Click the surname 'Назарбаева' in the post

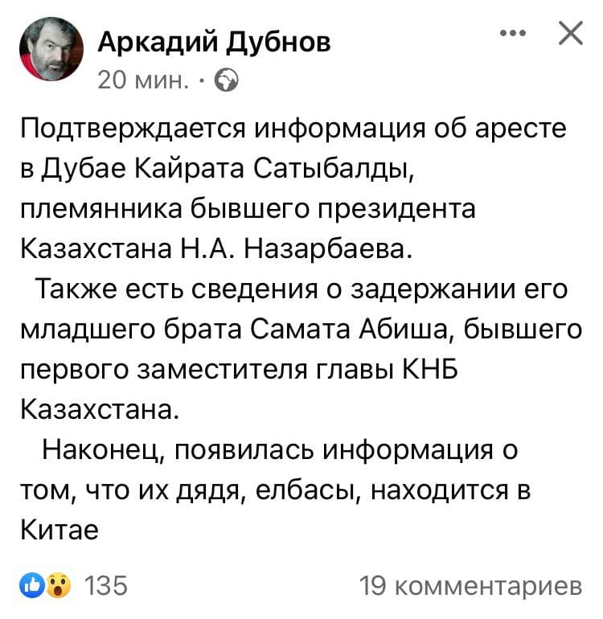328,250
